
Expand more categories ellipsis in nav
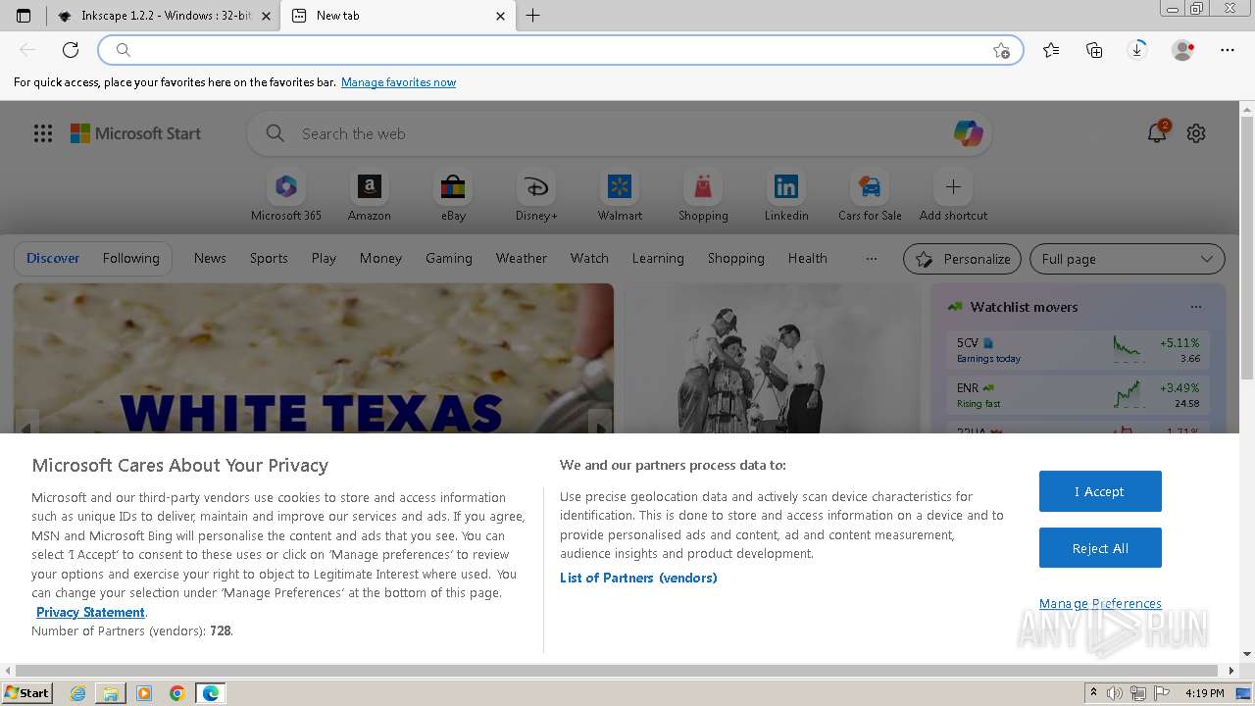coord(872,258)
